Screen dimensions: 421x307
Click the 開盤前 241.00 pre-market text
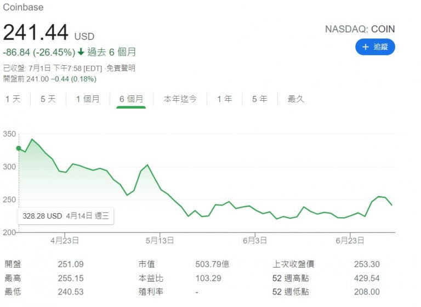pyautogui.click(x=26, y=79)
